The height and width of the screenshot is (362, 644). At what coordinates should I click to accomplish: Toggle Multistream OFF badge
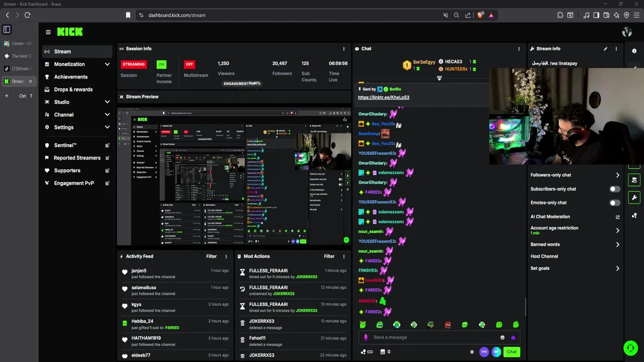[x=189, y=64]
